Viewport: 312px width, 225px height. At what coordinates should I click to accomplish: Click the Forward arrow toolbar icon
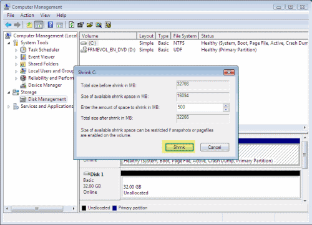click(17, 25)
